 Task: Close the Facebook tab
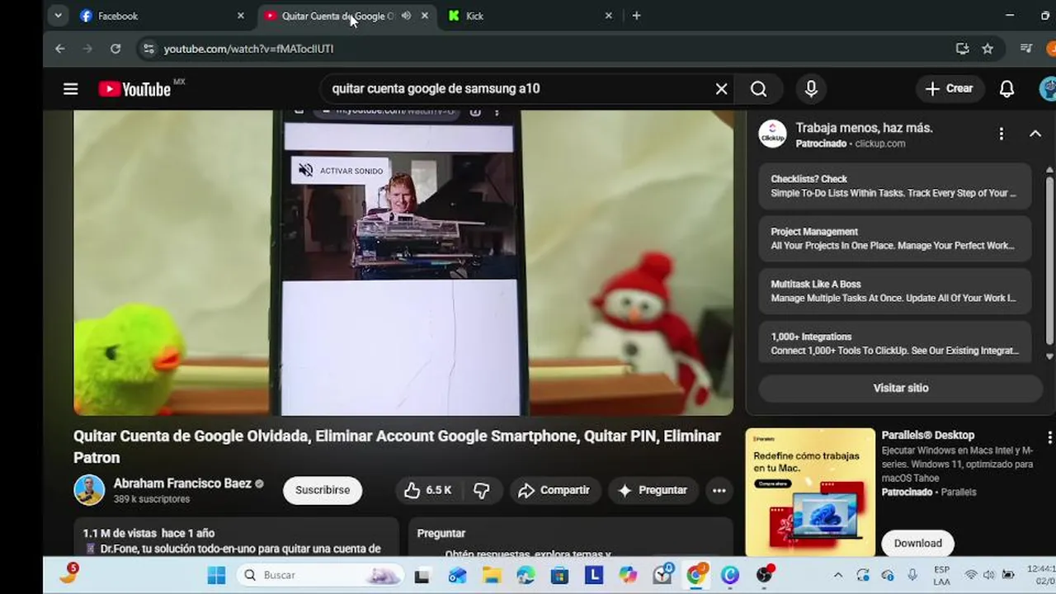pos(241,16)
